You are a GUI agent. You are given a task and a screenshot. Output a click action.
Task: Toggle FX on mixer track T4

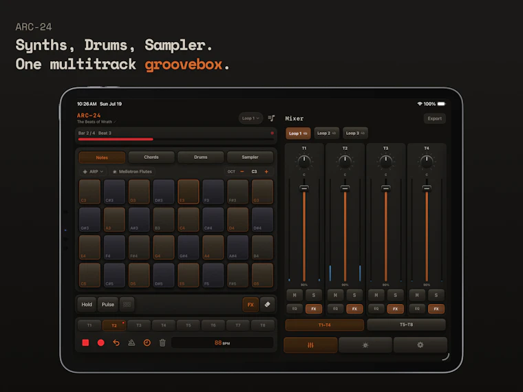click(x=436, y=309)
